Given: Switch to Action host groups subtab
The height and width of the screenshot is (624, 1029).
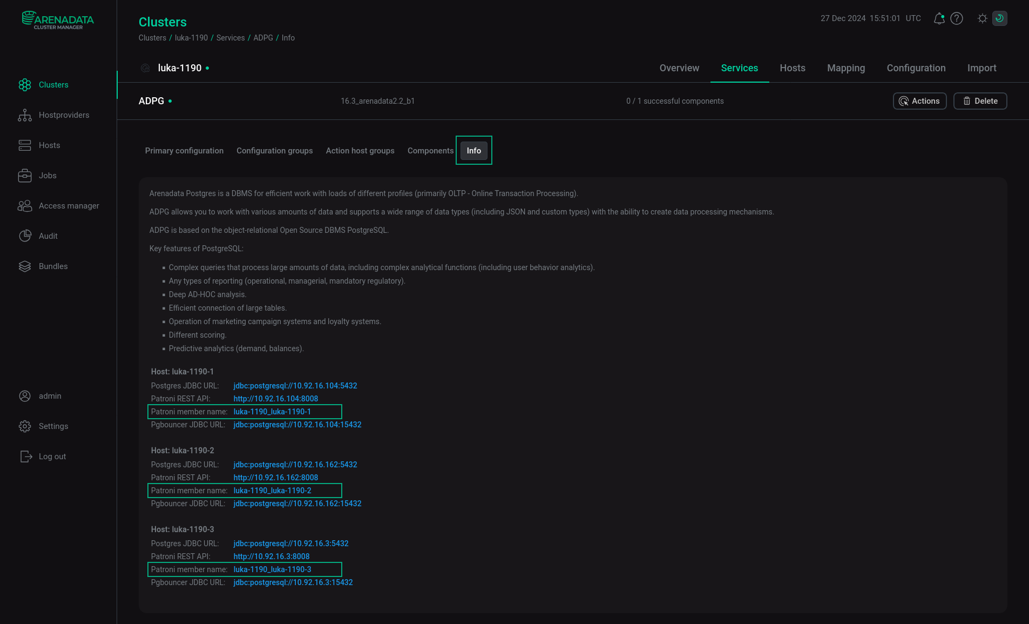Looking at the screenshot, I should pyautogui.click(x=360, y=151).
